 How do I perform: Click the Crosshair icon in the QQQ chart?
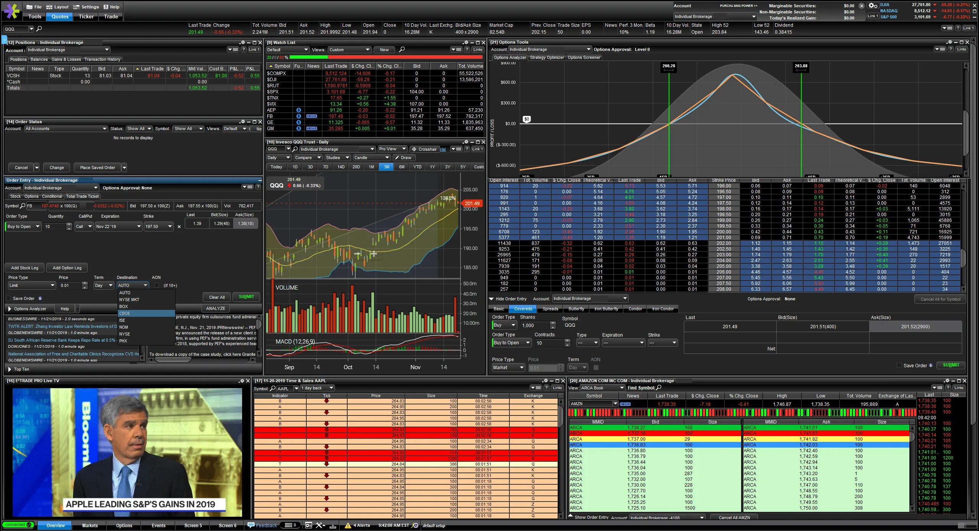point(414,149)
